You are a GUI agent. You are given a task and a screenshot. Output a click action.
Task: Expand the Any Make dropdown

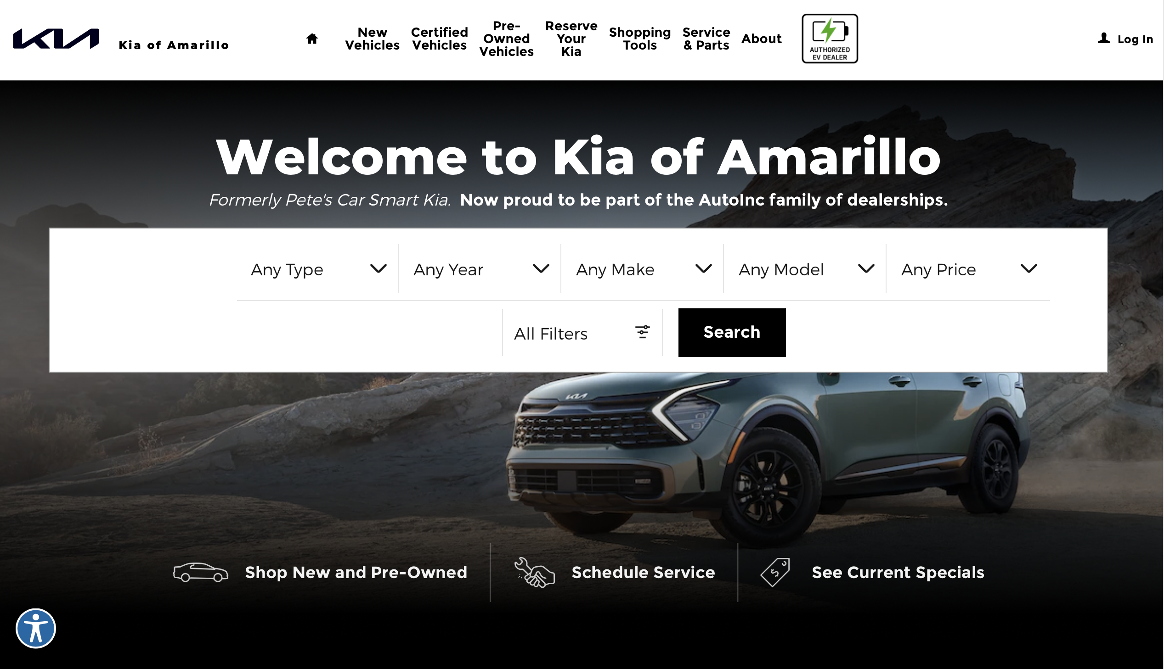pos(643,269)
